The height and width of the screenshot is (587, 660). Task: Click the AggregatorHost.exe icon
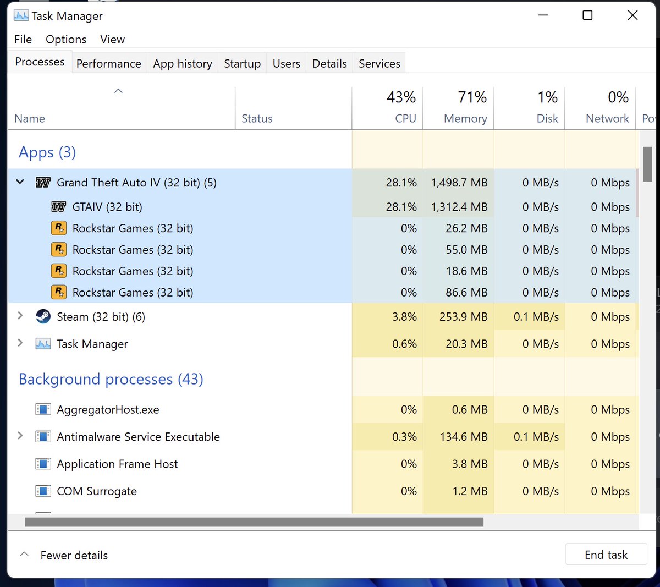(43, 409)
